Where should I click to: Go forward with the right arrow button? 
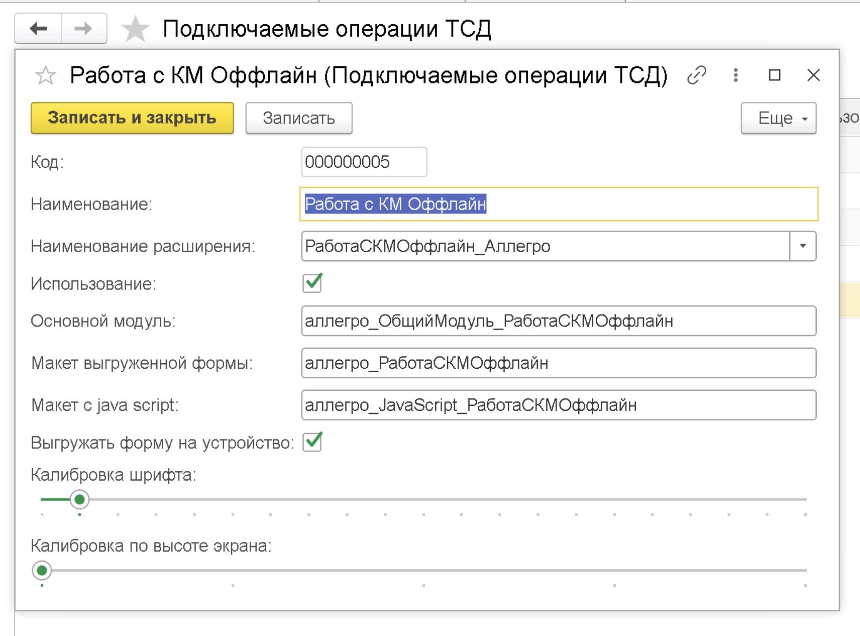pyautogui.click(x=83, y=29)
